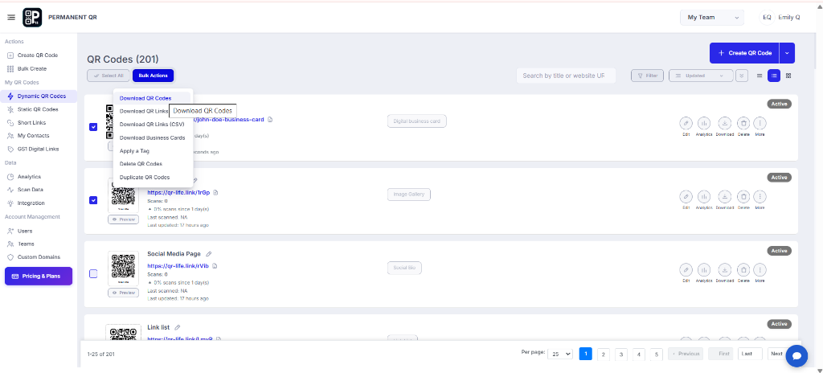
Task: Rename Link list via pencil icon
Action: 178,327
